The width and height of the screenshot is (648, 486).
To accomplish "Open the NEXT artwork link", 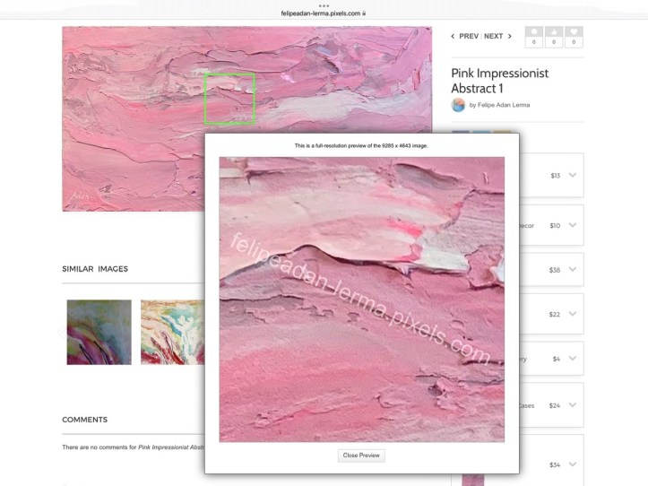I will tap(493, 37).
